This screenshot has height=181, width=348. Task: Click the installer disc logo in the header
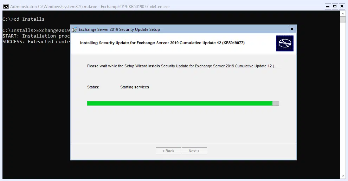[285, 43]
